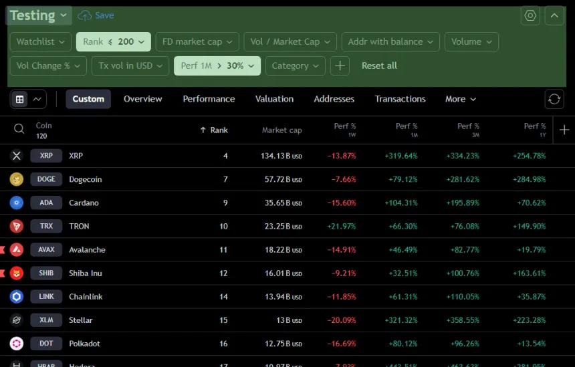Viewport: 575px width, 367px height.
Task: Click Reset all filters
Action: (379, 66)
